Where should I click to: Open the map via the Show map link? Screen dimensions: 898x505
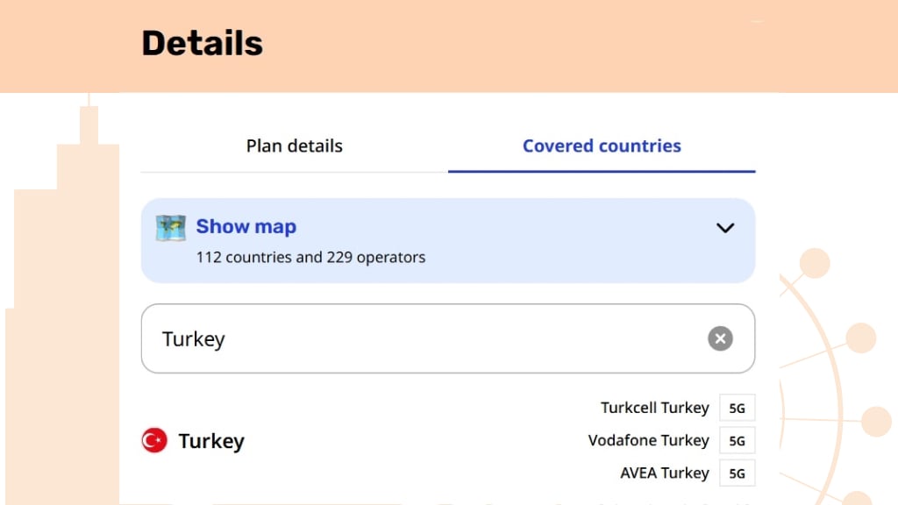click(x=246, y=226)
